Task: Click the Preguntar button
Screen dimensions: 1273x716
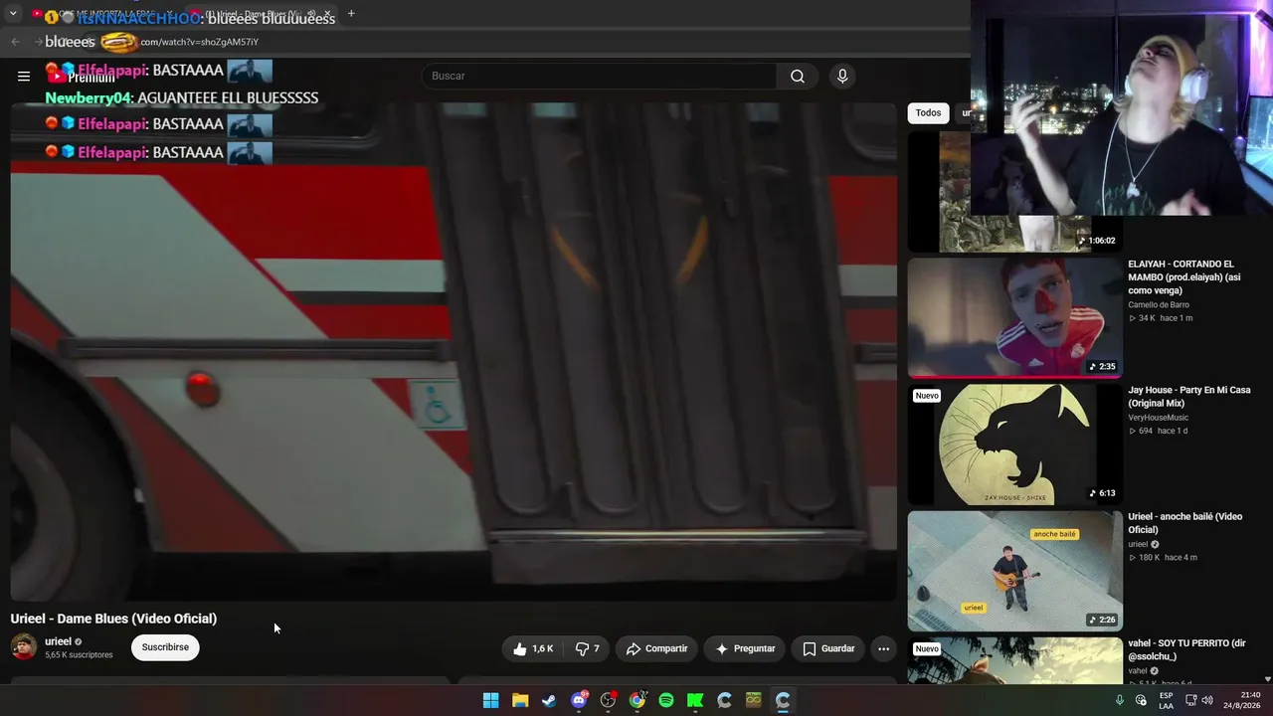Action: coord(744,648)
